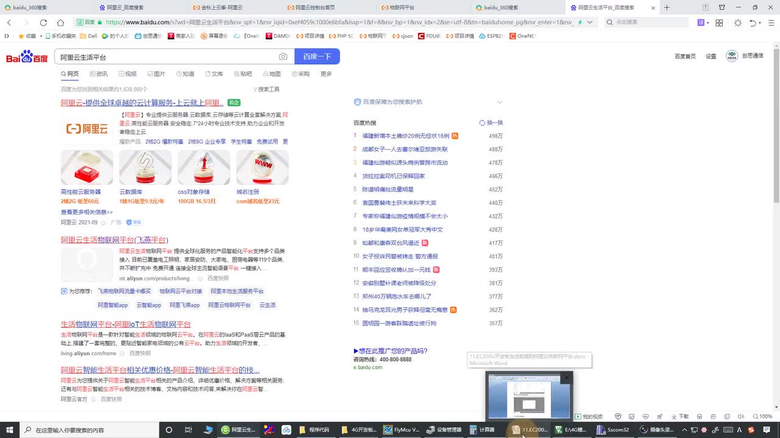Close the Word preview thumbnail
780x438 pixels.
tap(567, 377)
